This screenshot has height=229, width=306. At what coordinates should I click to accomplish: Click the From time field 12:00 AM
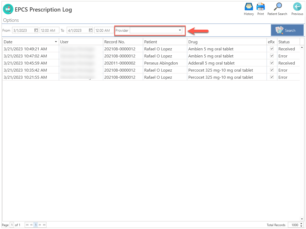tap(49, 30)
